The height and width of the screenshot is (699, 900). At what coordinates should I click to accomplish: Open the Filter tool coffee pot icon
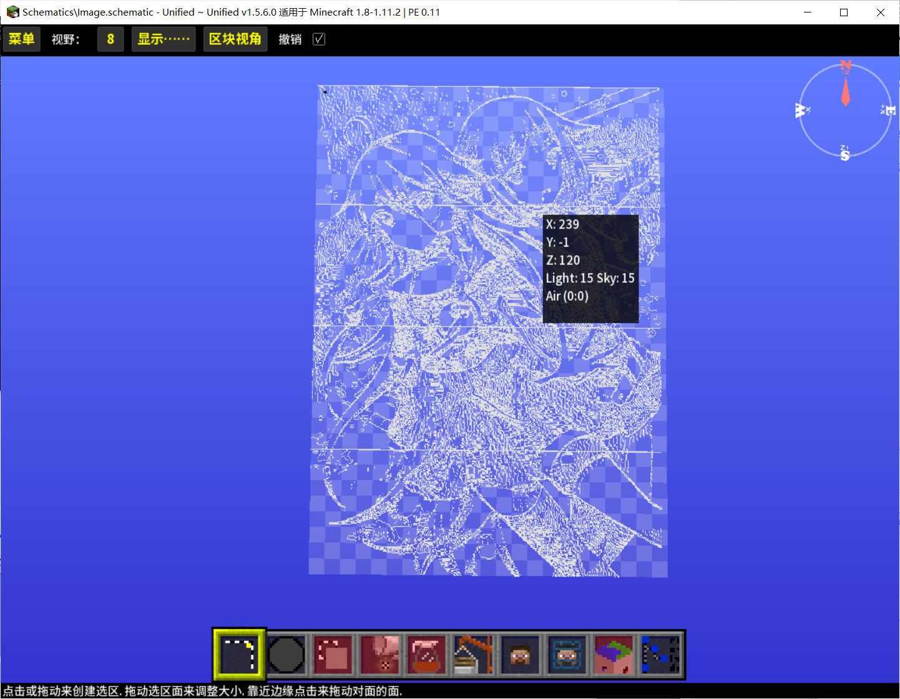pos(427,655)
